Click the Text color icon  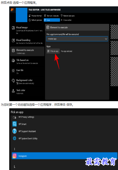click(13, 91)
